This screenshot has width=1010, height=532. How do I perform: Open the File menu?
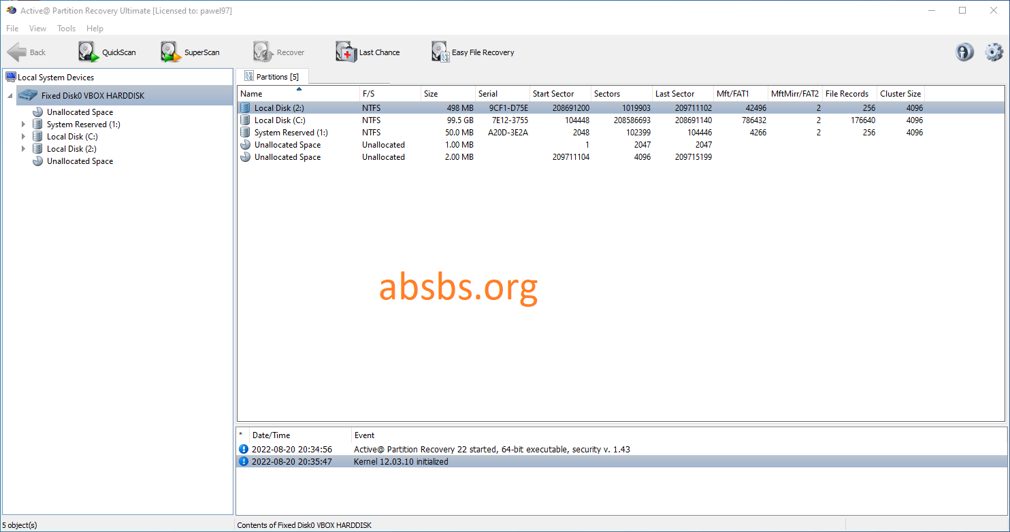[x=12, y=29]
